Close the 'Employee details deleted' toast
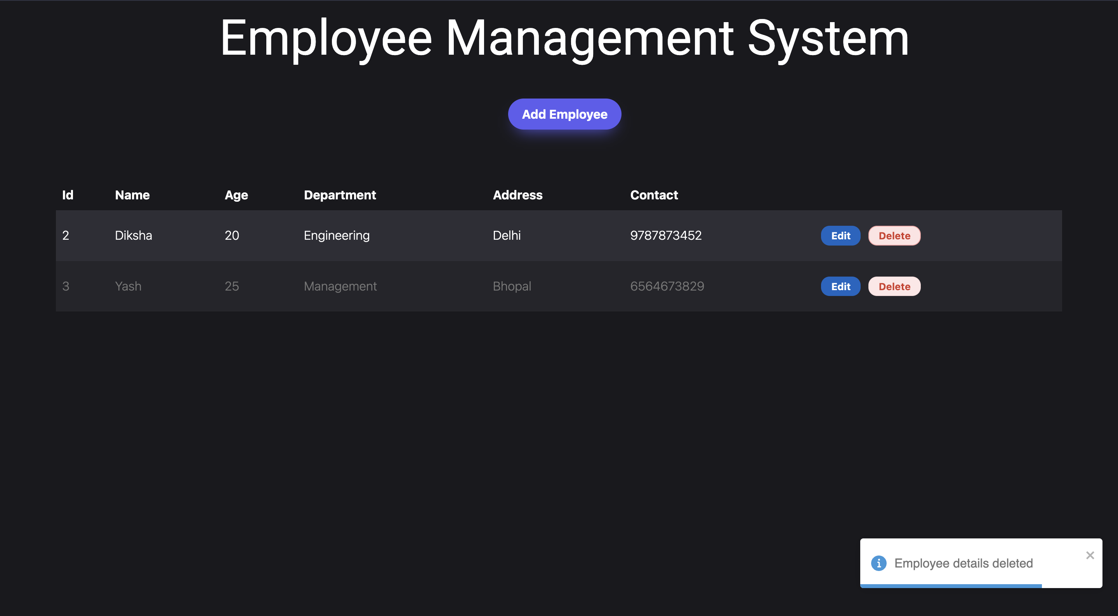 click(1090, 555)
